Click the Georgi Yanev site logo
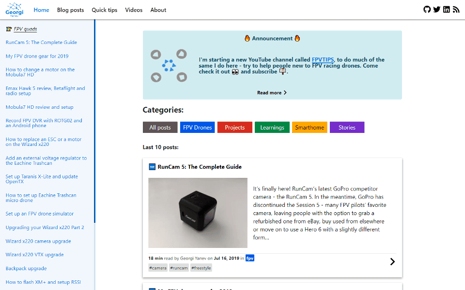465x290 pixels. (x=14, y=10)
